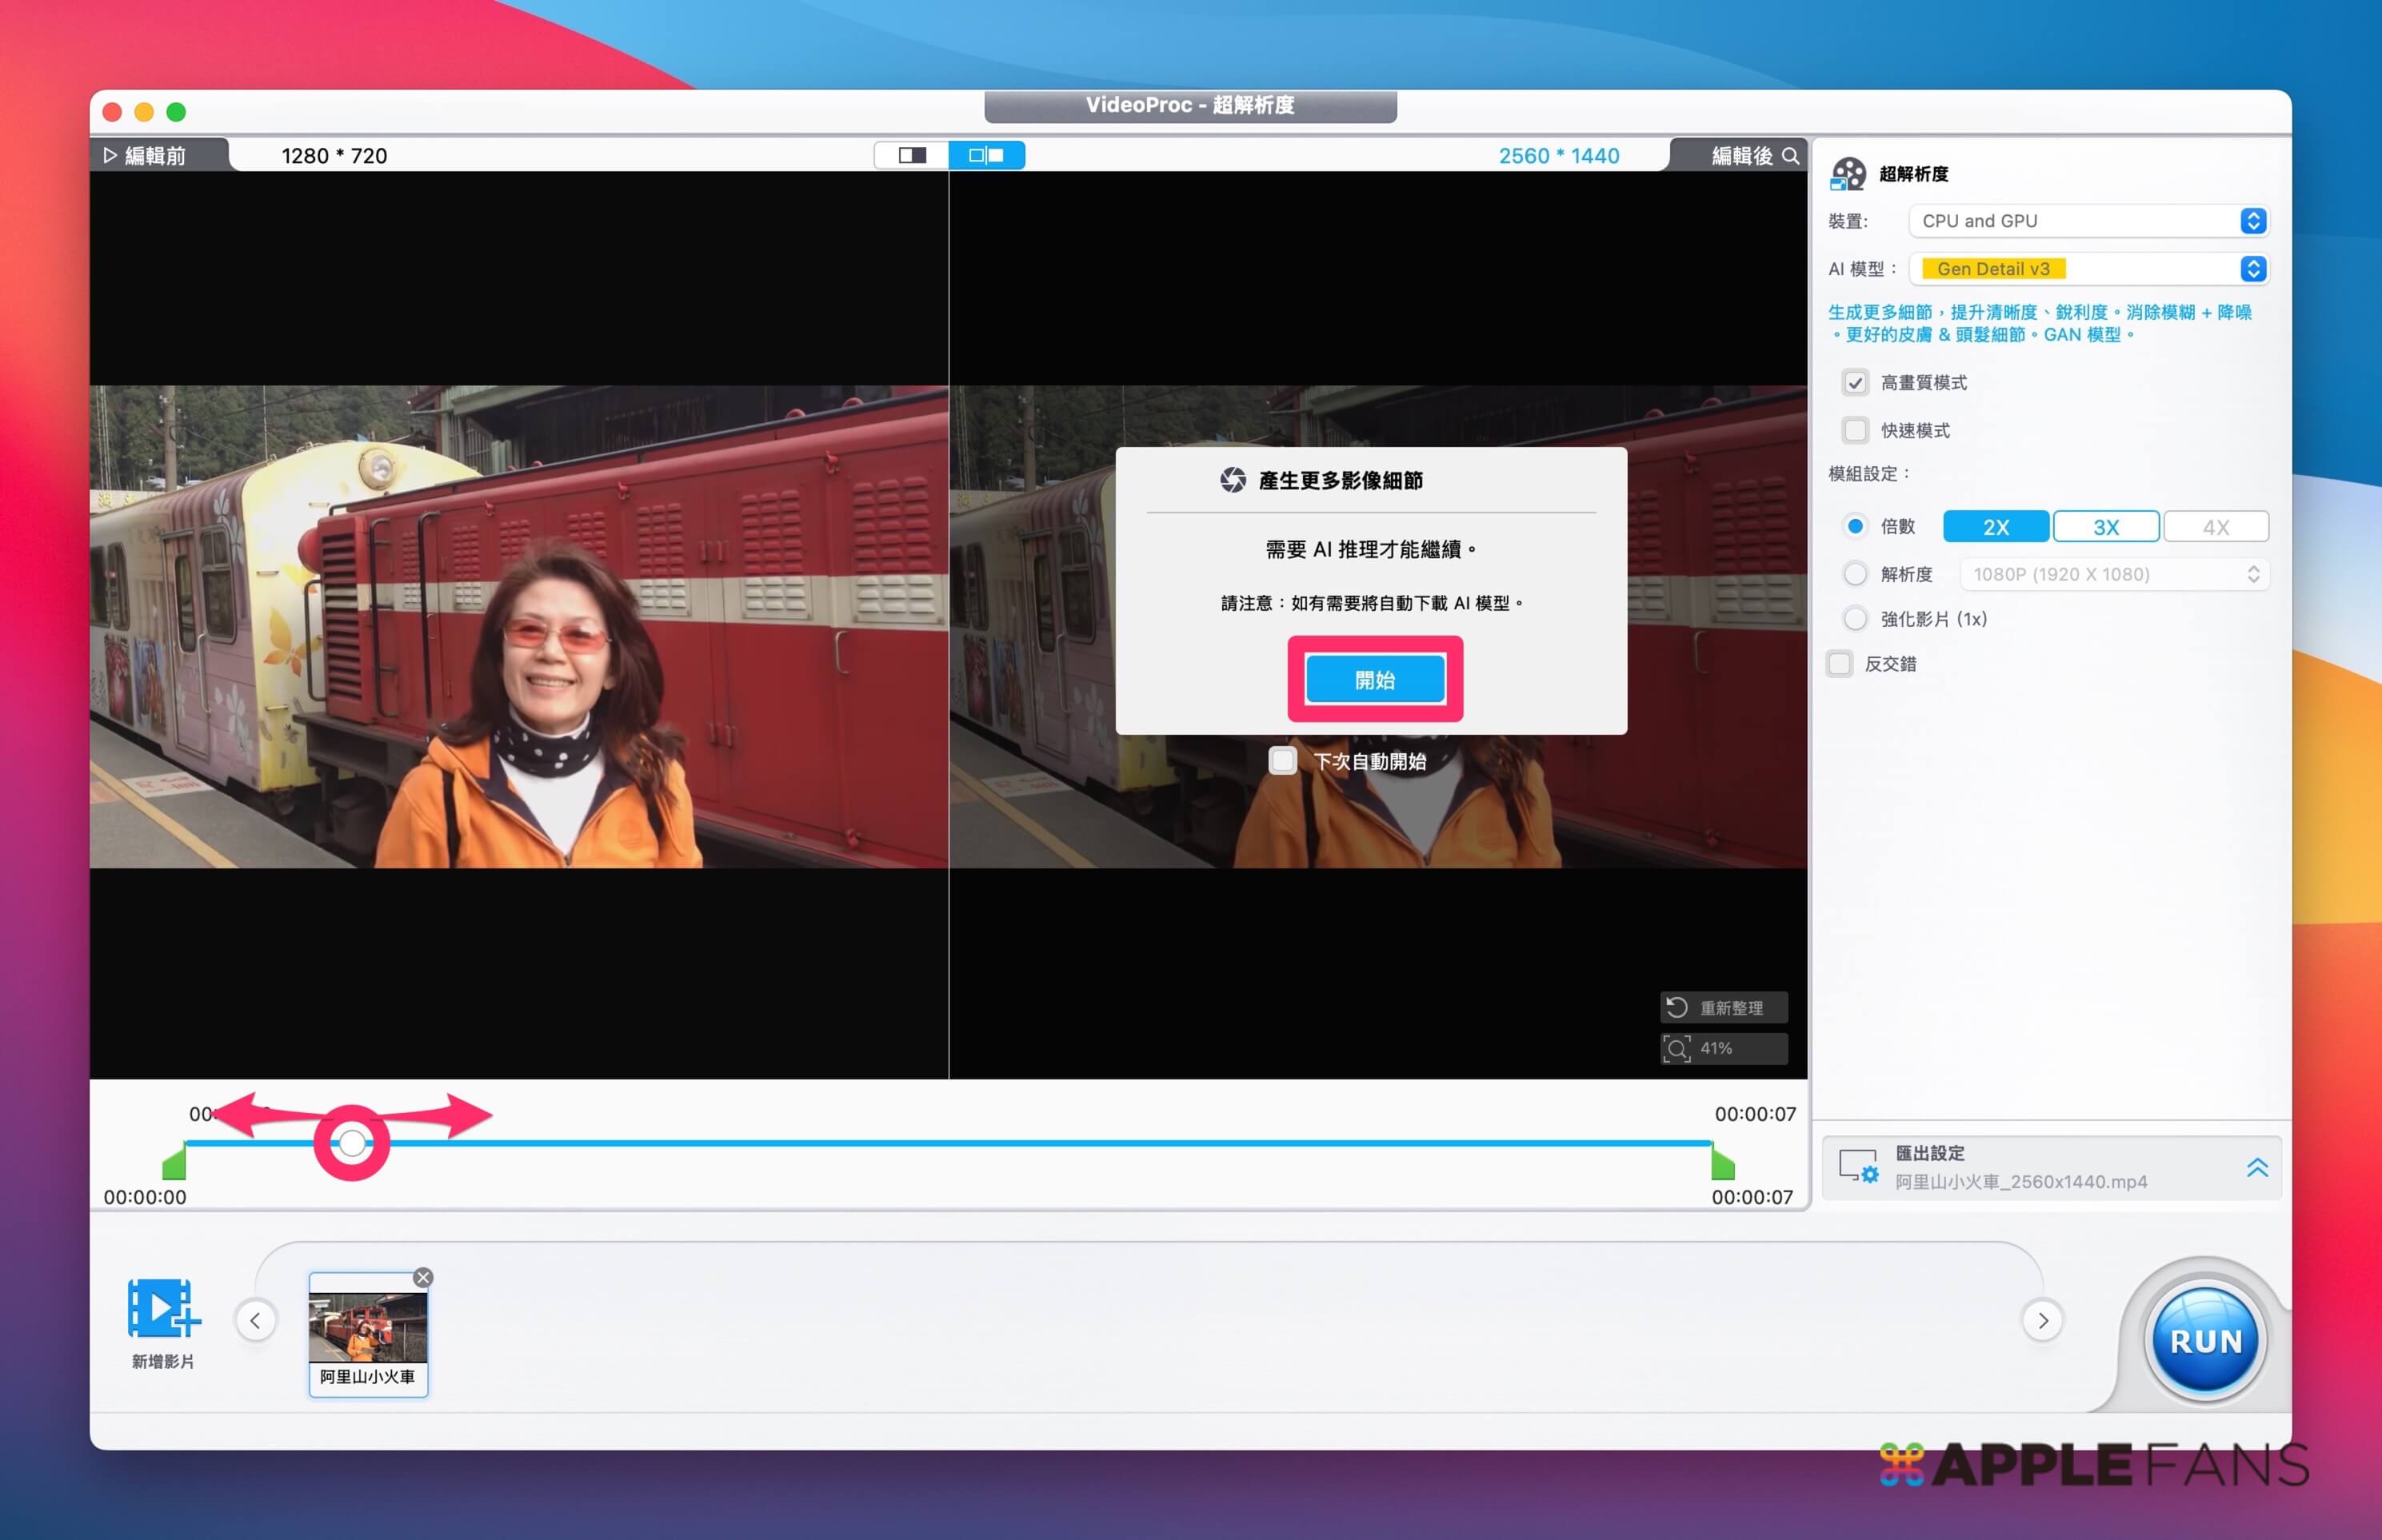Uncheck the 高畫質模式 checkbox
Screen dimensions: 2382x1540
[x=1855, y=382]
